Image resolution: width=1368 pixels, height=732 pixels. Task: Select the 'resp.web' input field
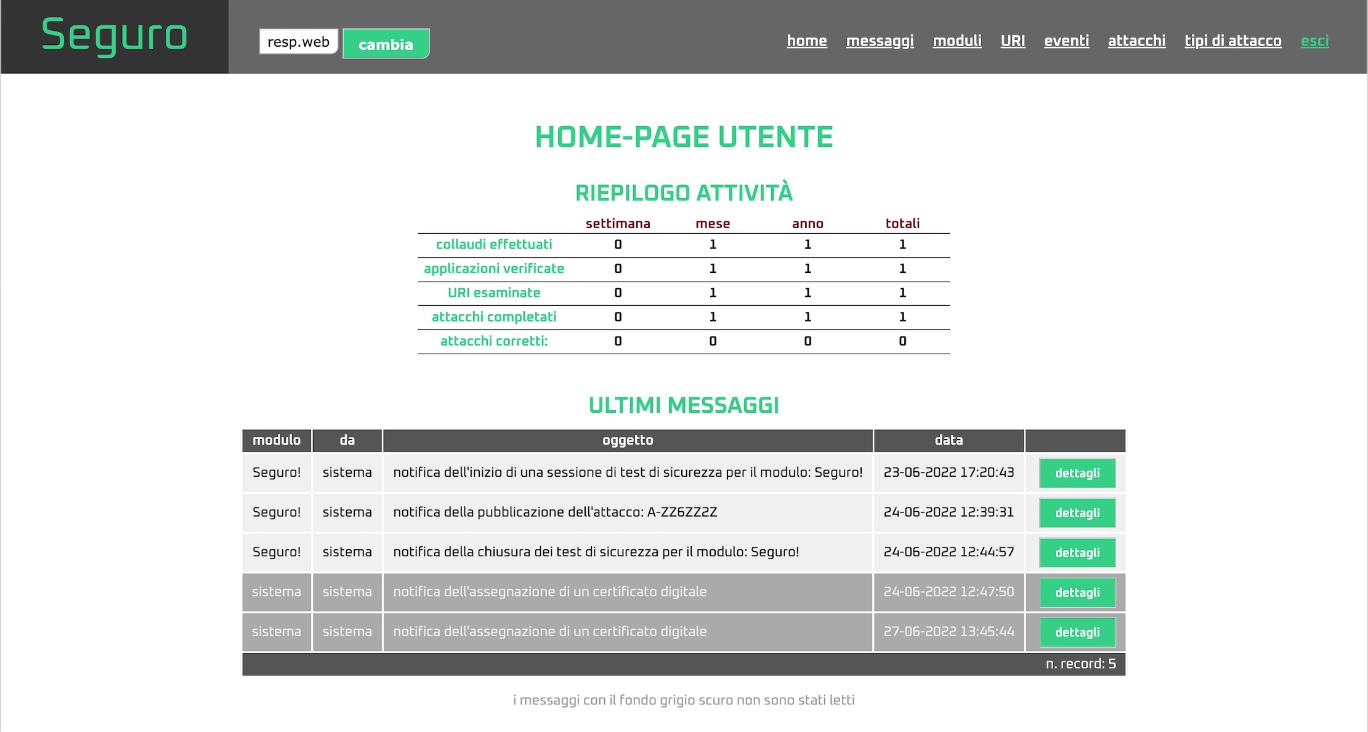[x=299, y=42]
